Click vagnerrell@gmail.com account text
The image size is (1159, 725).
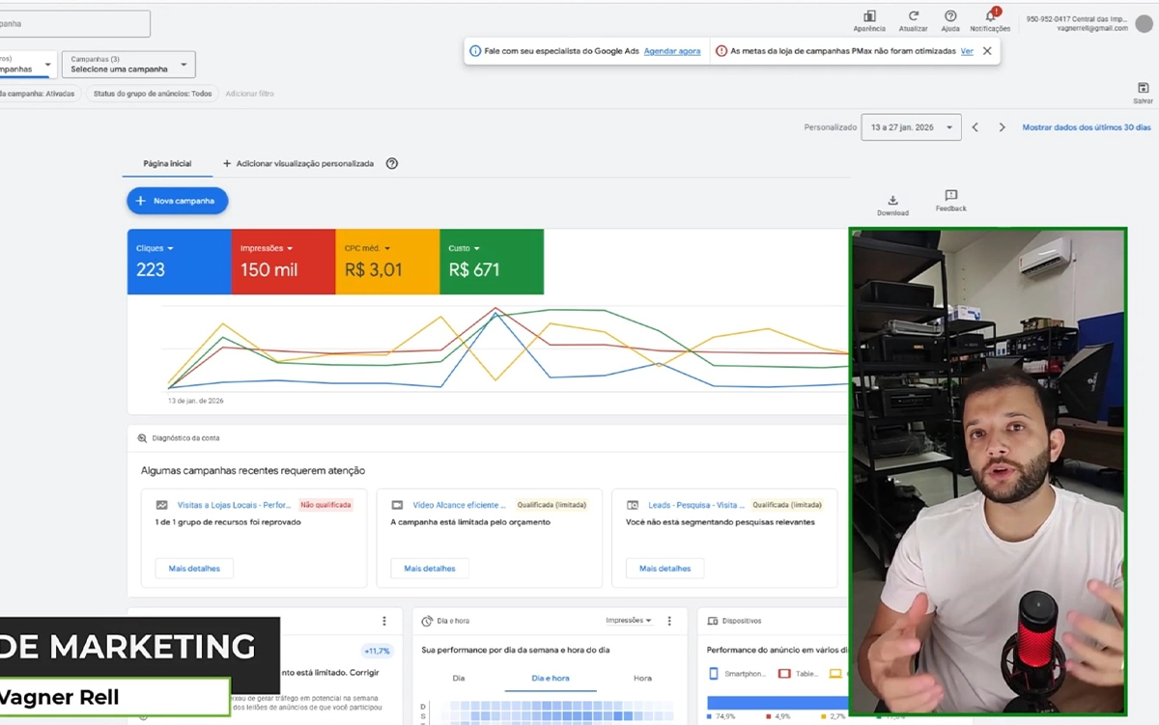tap(1090, 28)
